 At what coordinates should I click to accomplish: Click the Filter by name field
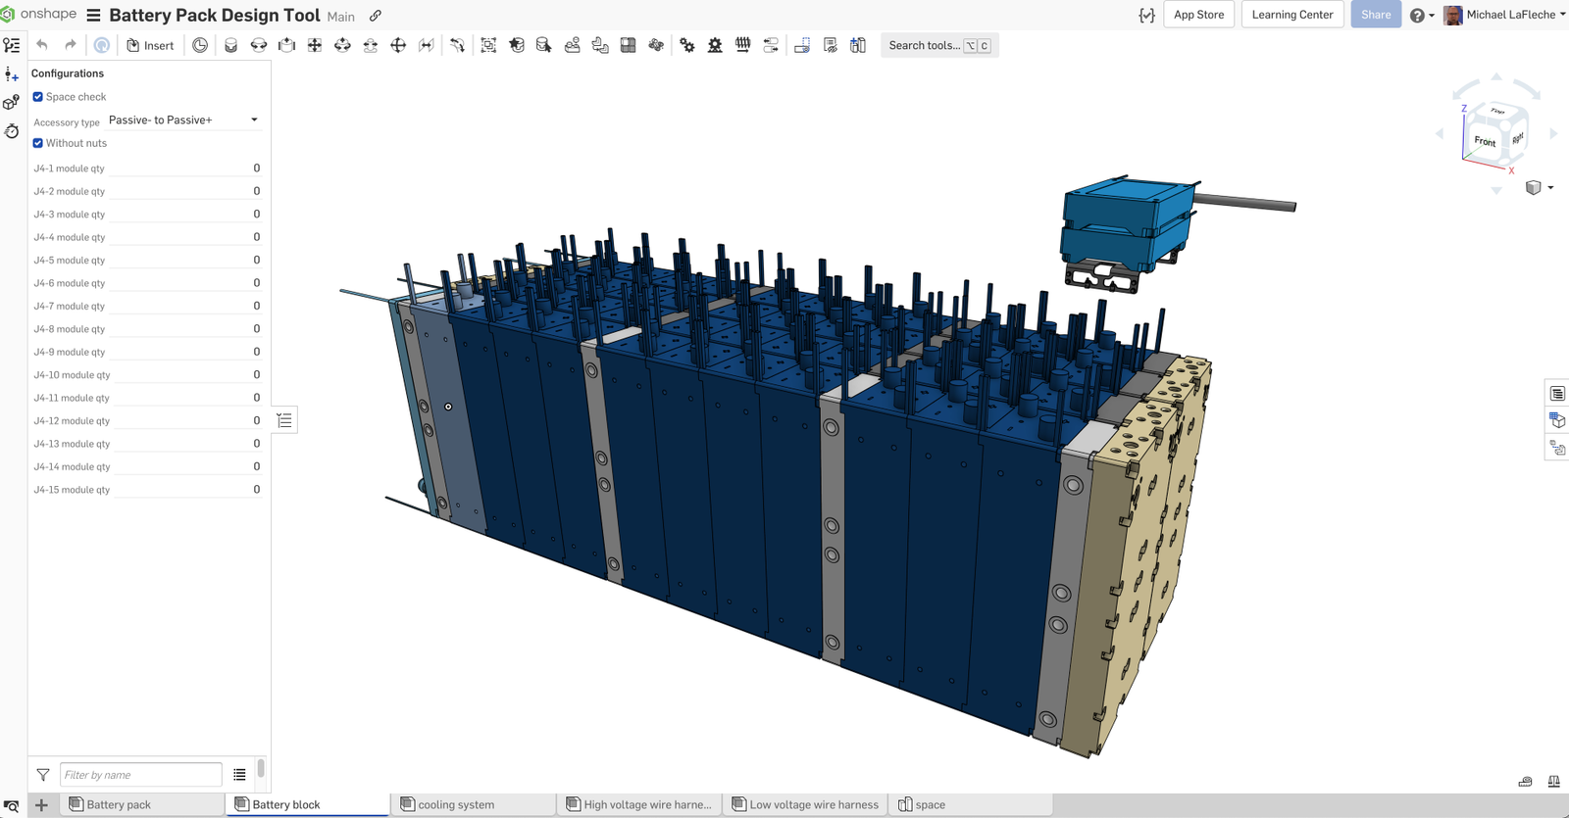point(140,775)
